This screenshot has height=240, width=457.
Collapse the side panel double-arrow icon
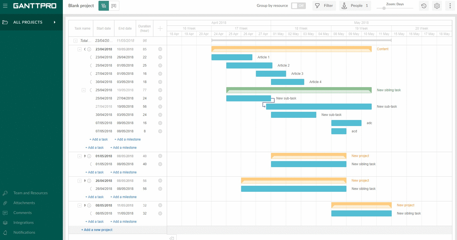coord(172,238)
